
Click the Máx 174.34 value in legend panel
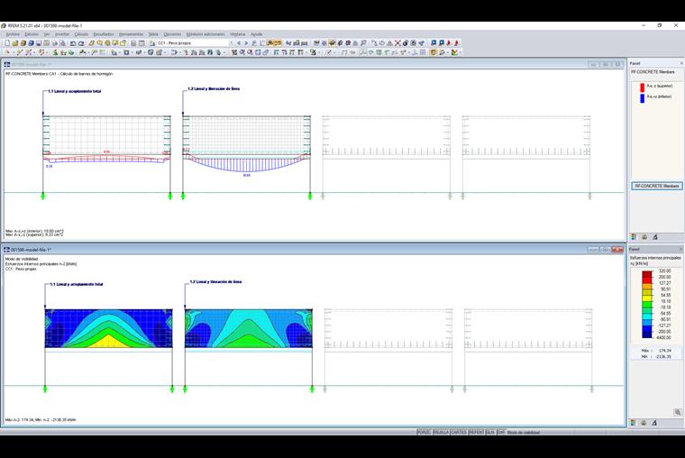click(x=665, y=351)
